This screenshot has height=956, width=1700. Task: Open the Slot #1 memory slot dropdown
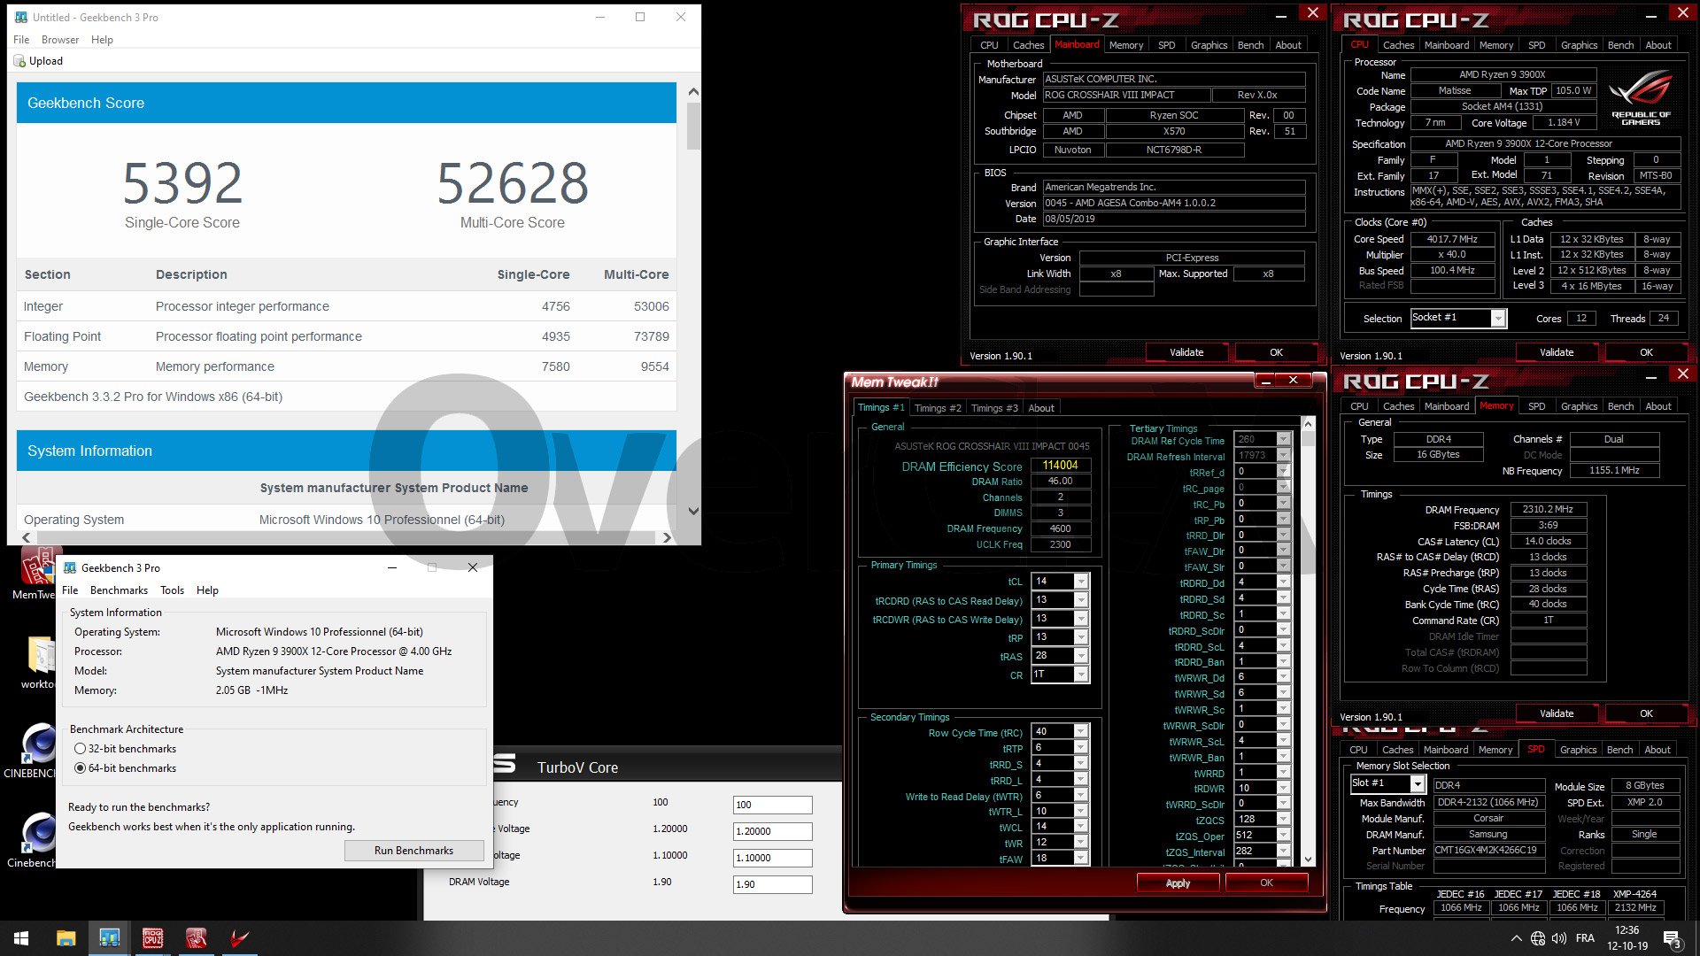pos(1417,783)
